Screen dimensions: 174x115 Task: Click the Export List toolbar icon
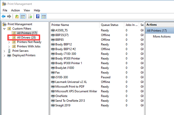click(x=30, y=16)
